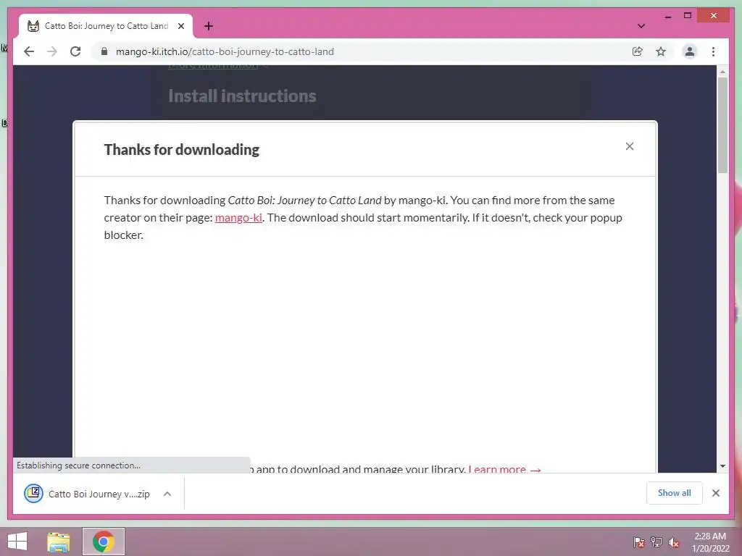Maximize the Chrome window

pos(688,16)
